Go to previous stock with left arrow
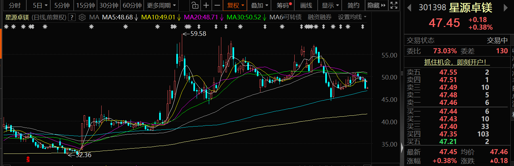Image resolution: width=514 pixels, height=166 pixels. [x=409, y=8]
